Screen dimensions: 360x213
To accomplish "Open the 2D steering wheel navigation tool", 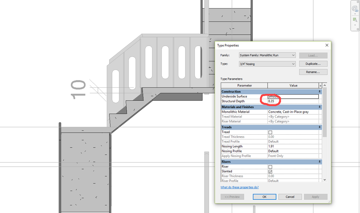I will click(x=355, y=8).
